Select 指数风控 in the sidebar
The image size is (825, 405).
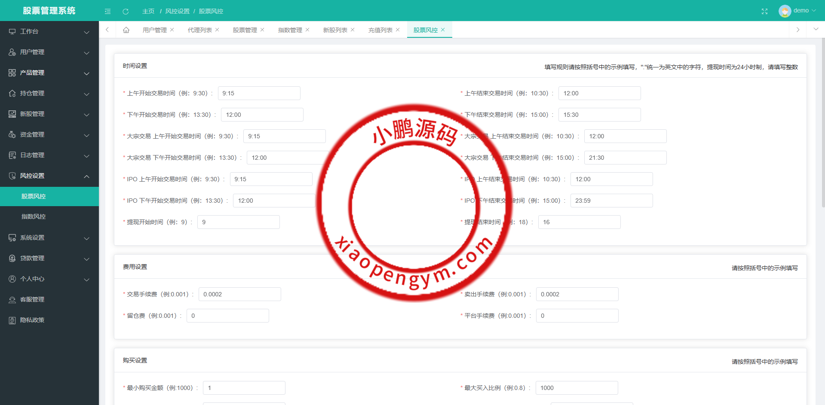click(34, 216)
